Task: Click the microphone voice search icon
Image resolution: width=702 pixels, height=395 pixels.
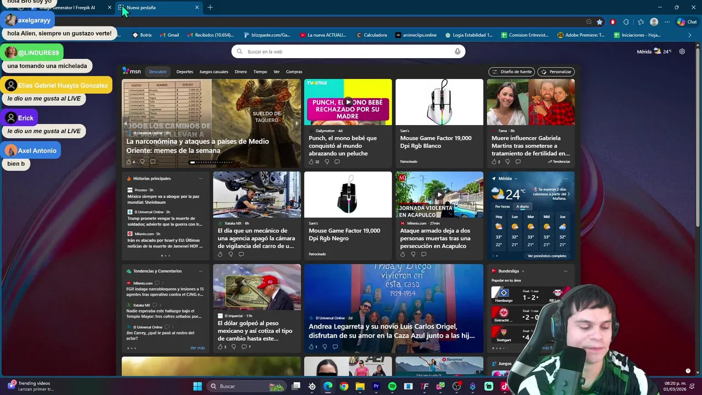Action: (x=457, y=52)
